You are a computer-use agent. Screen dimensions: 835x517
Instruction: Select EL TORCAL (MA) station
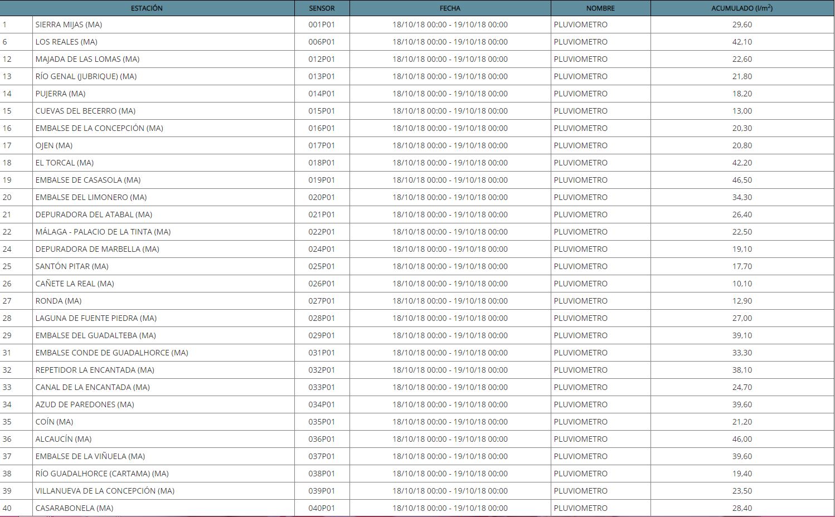coord(65,163)
